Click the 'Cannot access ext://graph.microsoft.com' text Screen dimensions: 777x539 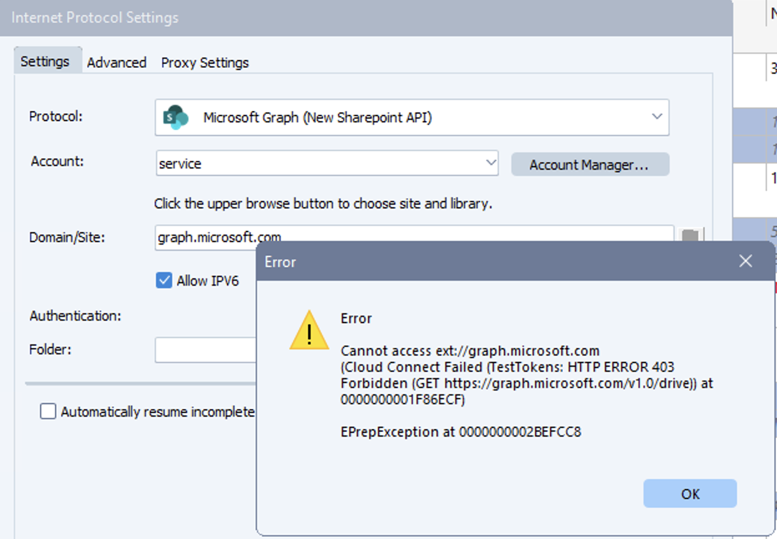coord(470,351)
